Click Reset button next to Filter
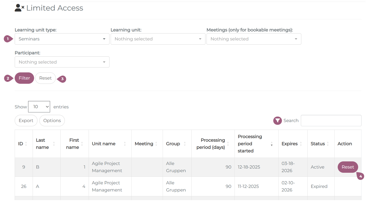The image size is (371, 205). [x=45, y=78]
